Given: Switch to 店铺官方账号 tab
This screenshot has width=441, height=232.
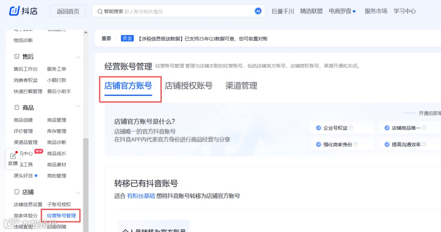Looking at the screenshot, I should tap(128, 85).
